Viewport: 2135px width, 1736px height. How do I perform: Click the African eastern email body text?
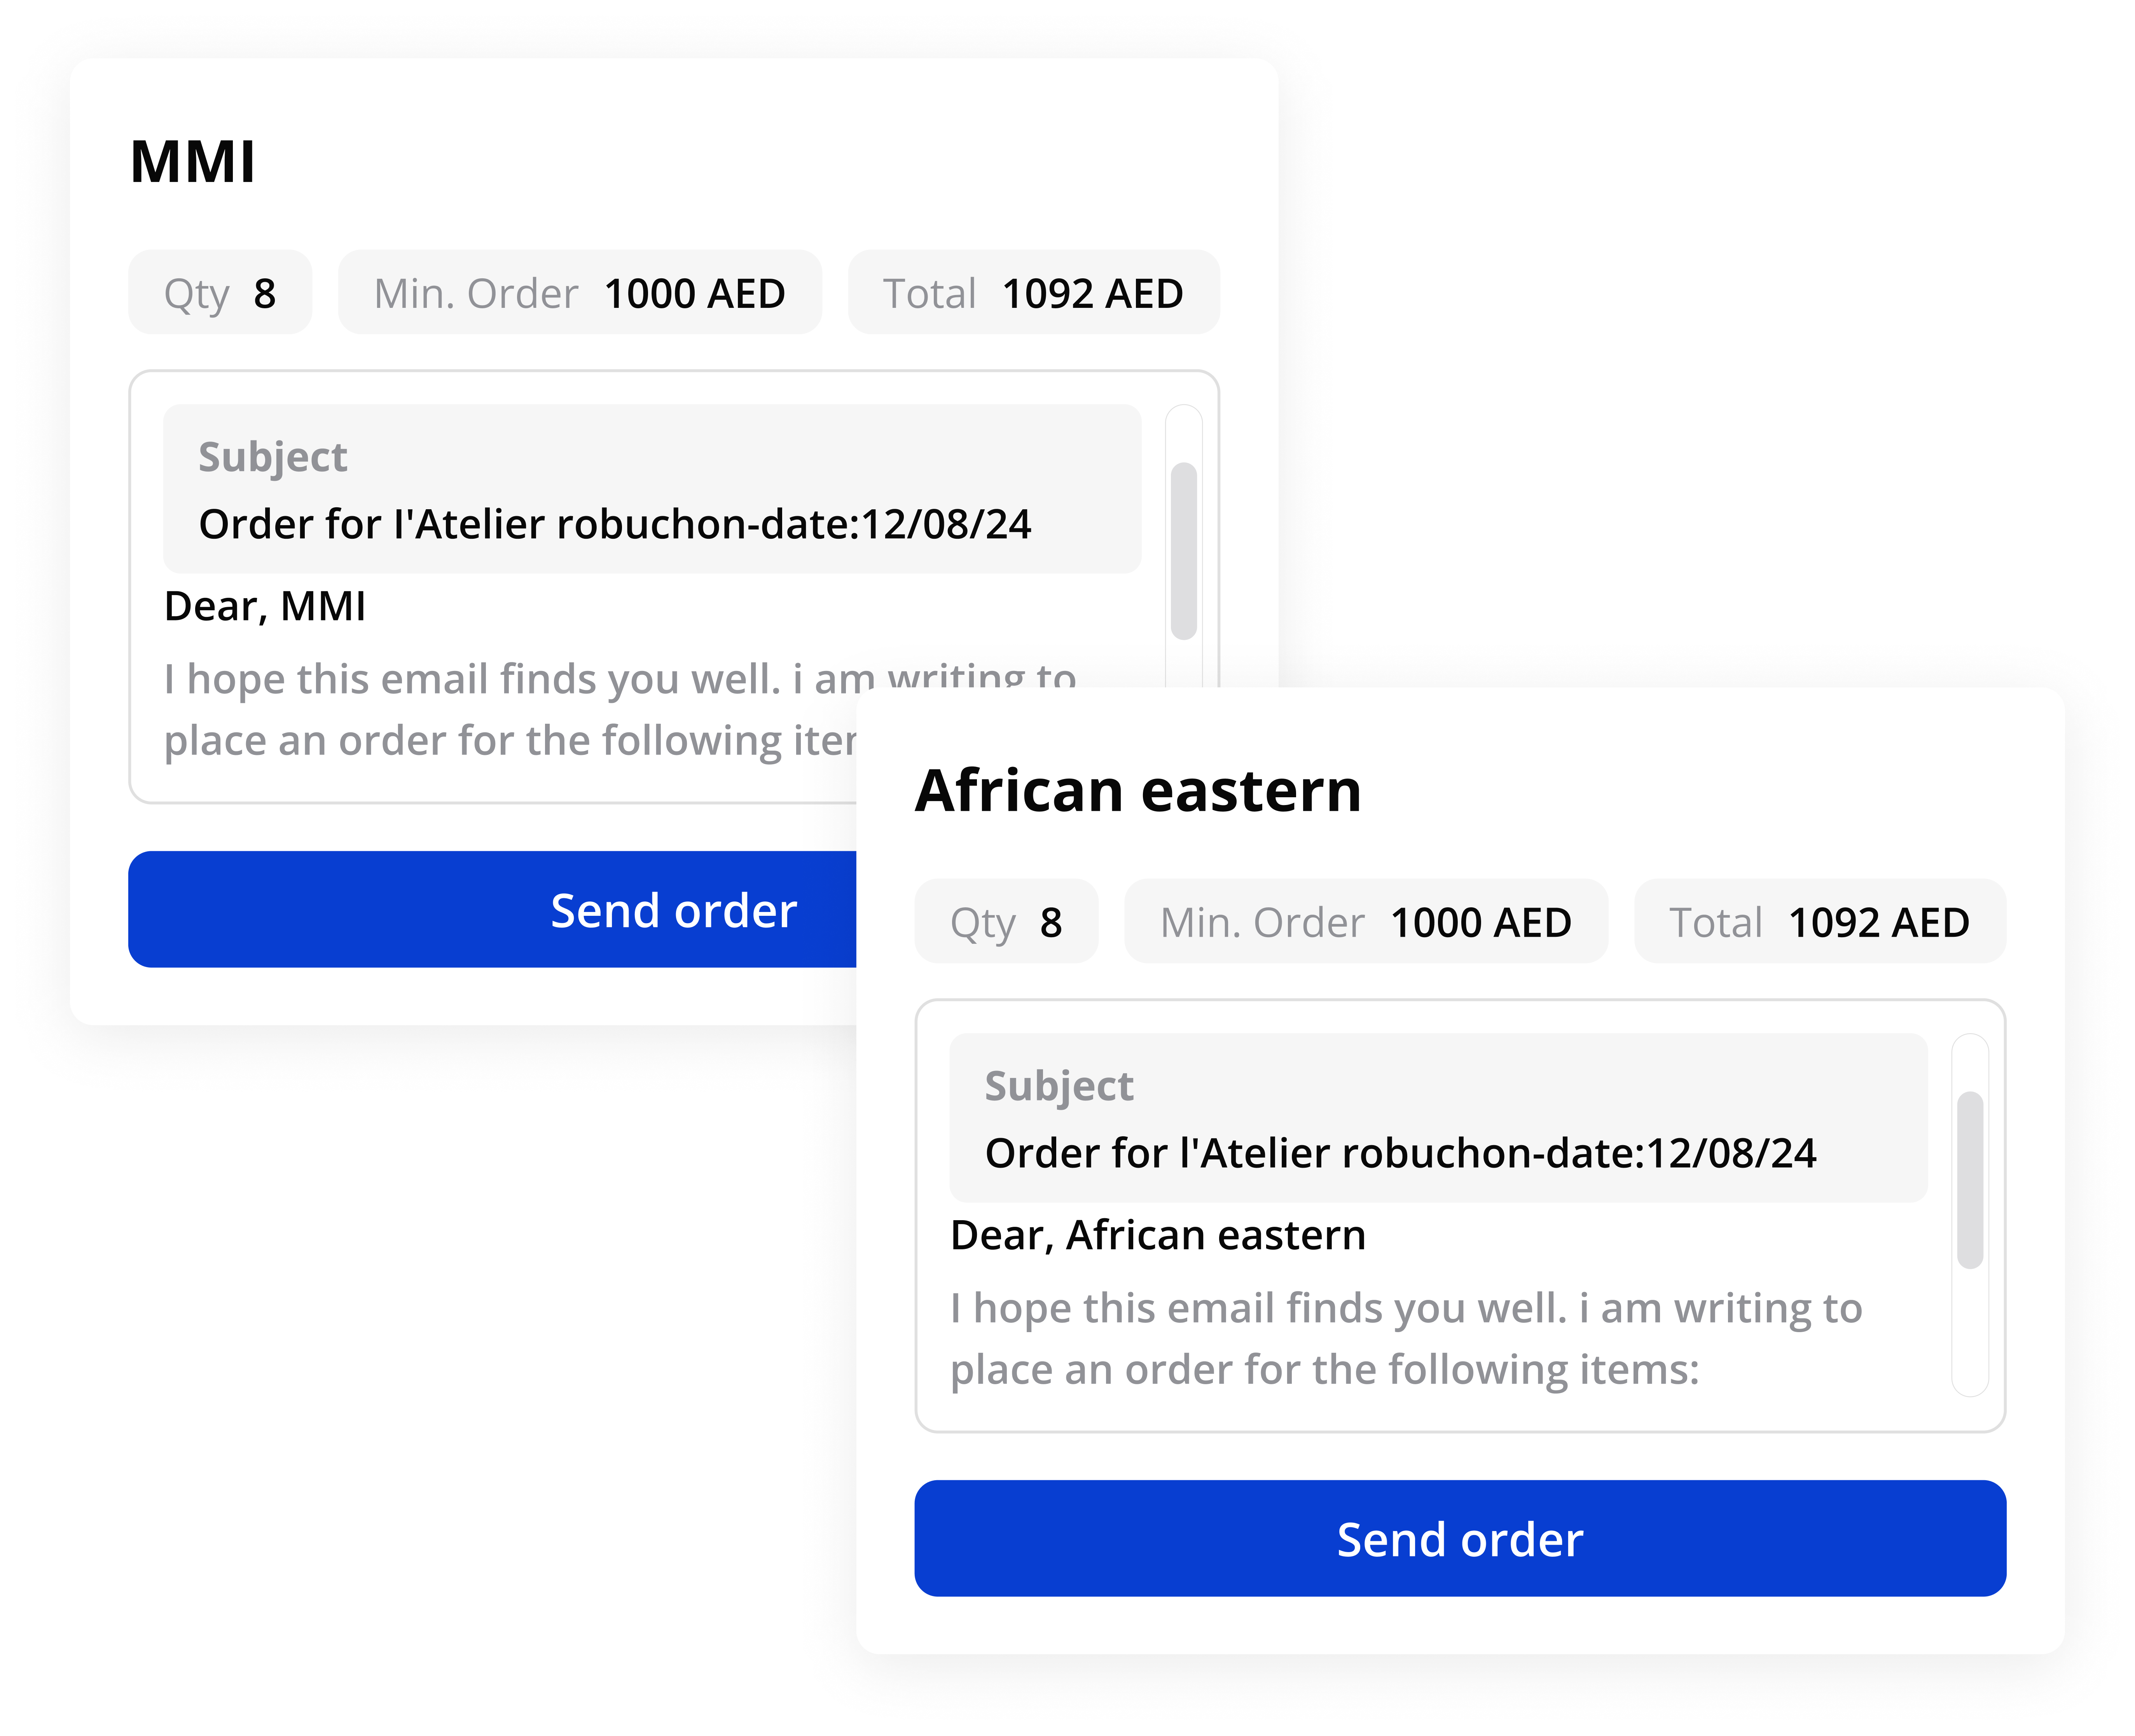[1405, 1338]
